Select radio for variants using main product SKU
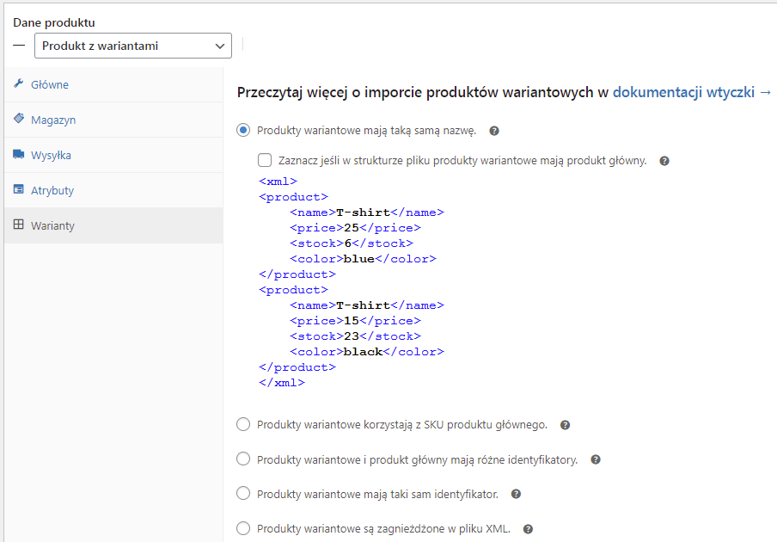 click(x=243, y=424)
